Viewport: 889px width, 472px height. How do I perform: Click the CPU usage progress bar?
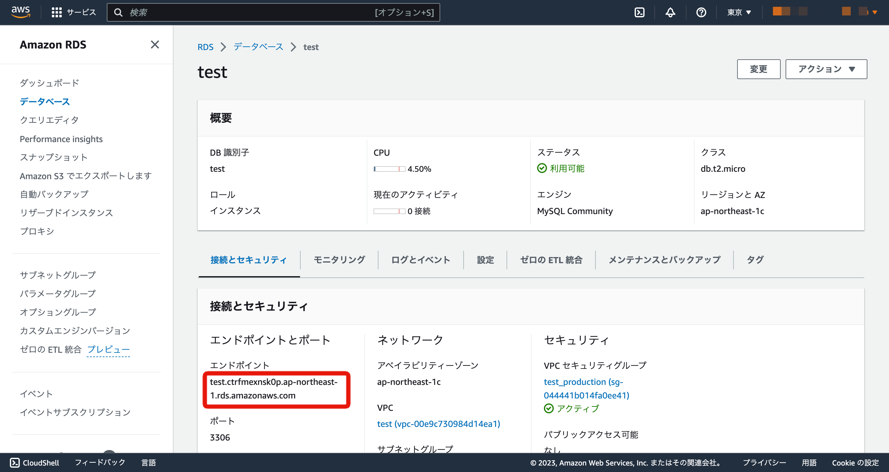(x=390, y=169)
